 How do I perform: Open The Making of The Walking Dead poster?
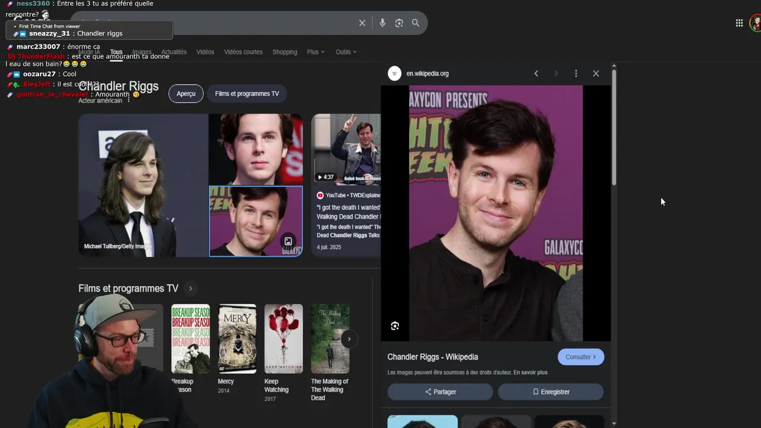tap(330, 339)
